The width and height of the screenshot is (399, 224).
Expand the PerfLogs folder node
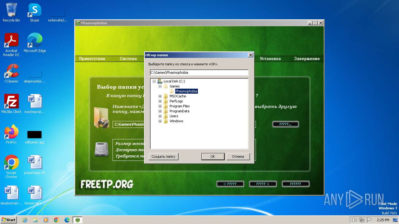point(160,101)
